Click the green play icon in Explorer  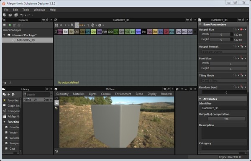(10, 25)
